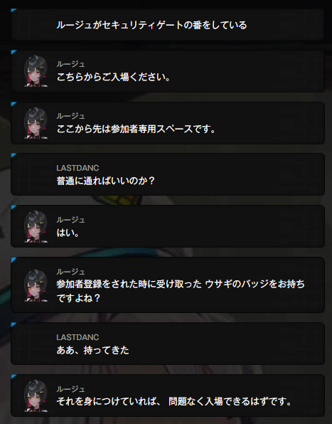This screenshot has height=424, width=332.
Task: Select LASTDANC's line 普通に通ればいいのか？
Action: 106,181
